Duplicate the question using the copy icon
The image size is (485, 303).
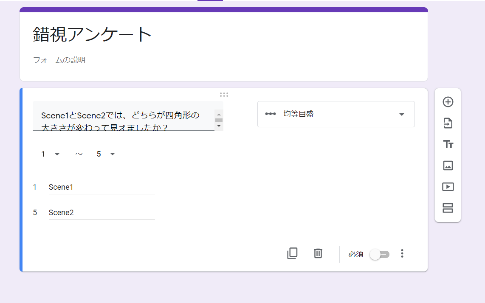(x=292, y=253)
